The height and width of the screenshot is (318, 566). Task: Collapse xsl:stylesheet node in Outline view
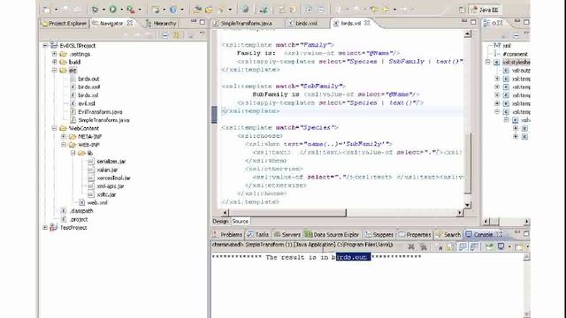[487, 62]
